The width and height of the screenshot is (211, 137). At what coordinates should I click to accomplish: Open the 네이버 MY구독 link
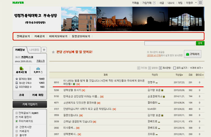[x=154, y=56]
